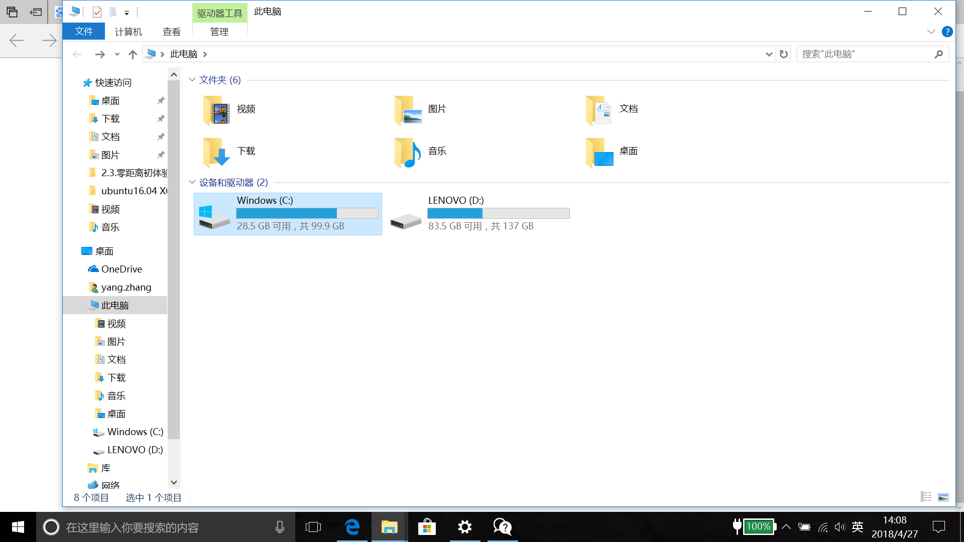
Task: Open Microsoft Store from taskbar
Action: click(427, 527)
